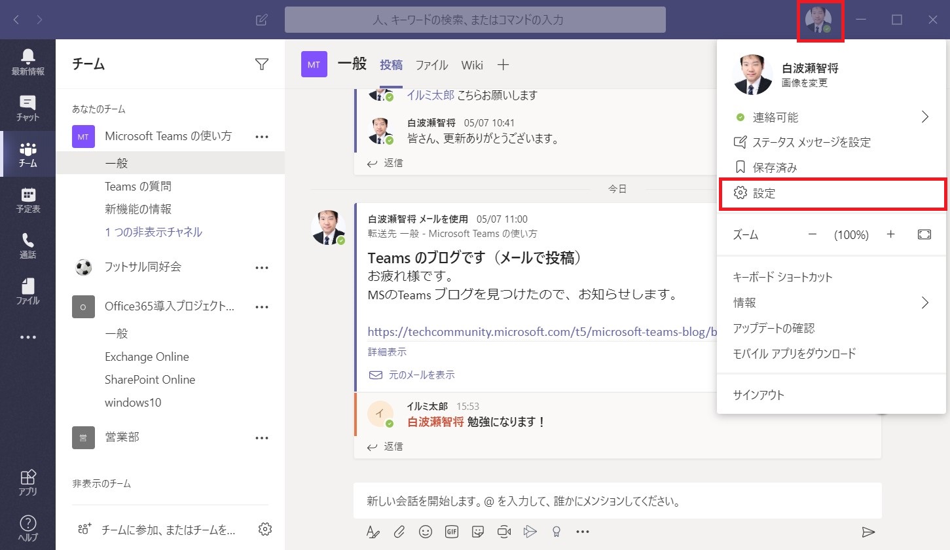Viewport: 950px width, 550px height.
Task: Switch to the Wiki tab
Action: pos(472,65)
